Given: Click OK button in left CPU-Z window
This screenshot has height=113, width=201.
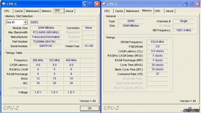Looking at the screenshot, I should (90, 108).
